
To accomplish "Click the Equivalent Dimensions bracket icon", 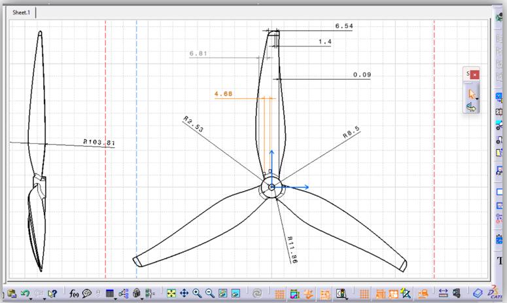I will pos(150,293).
